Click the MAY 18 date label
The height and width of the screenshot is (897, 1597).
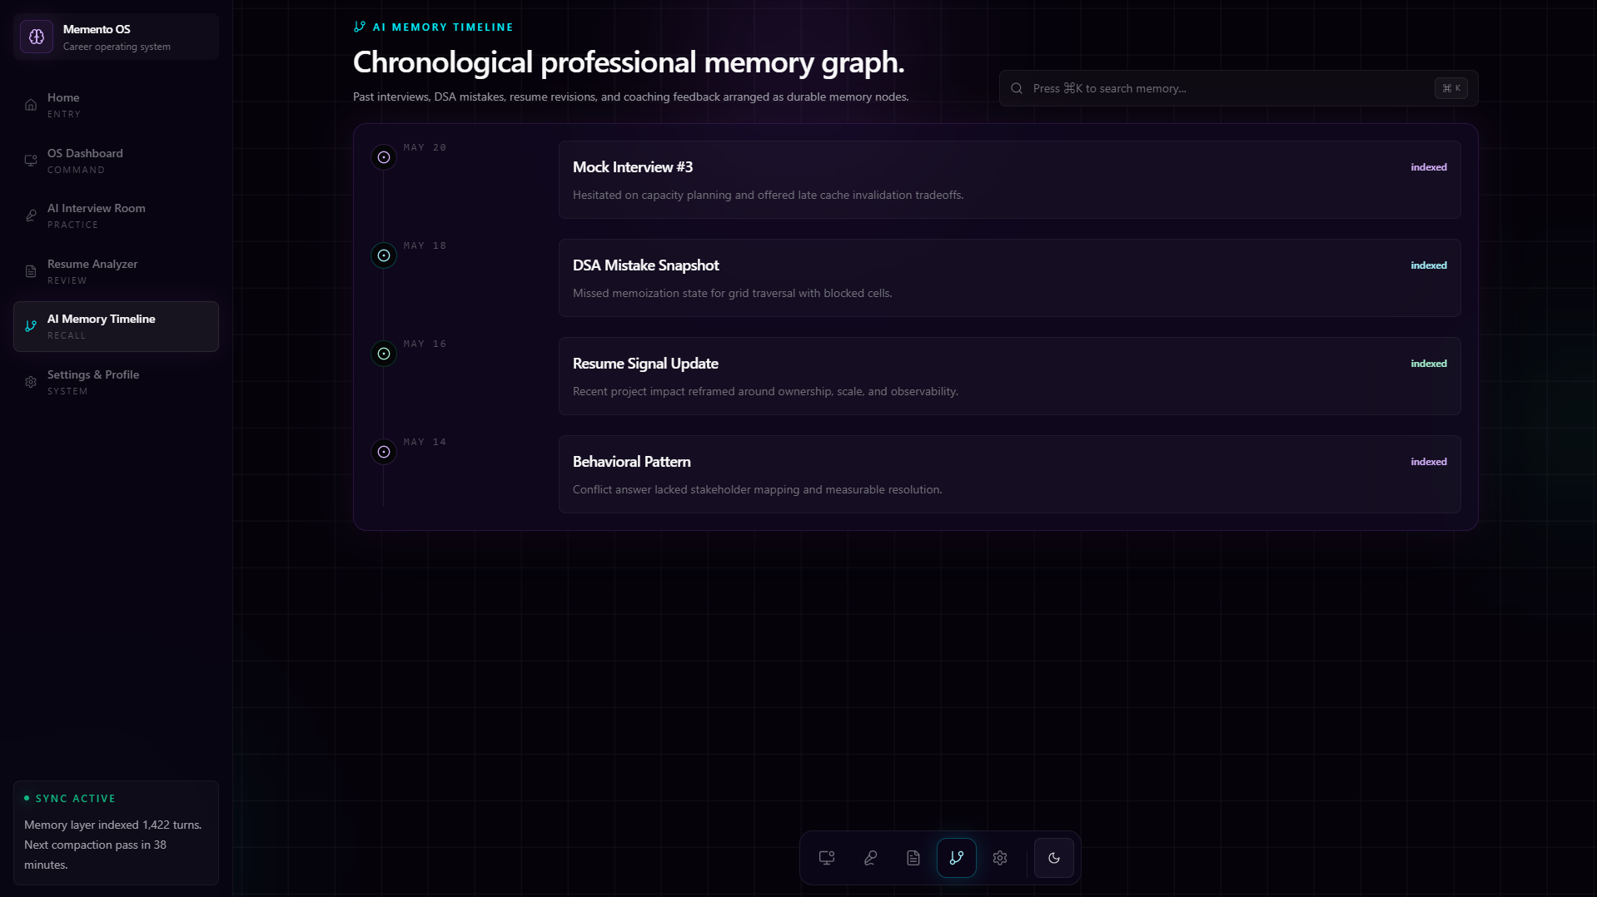(425, 245)
